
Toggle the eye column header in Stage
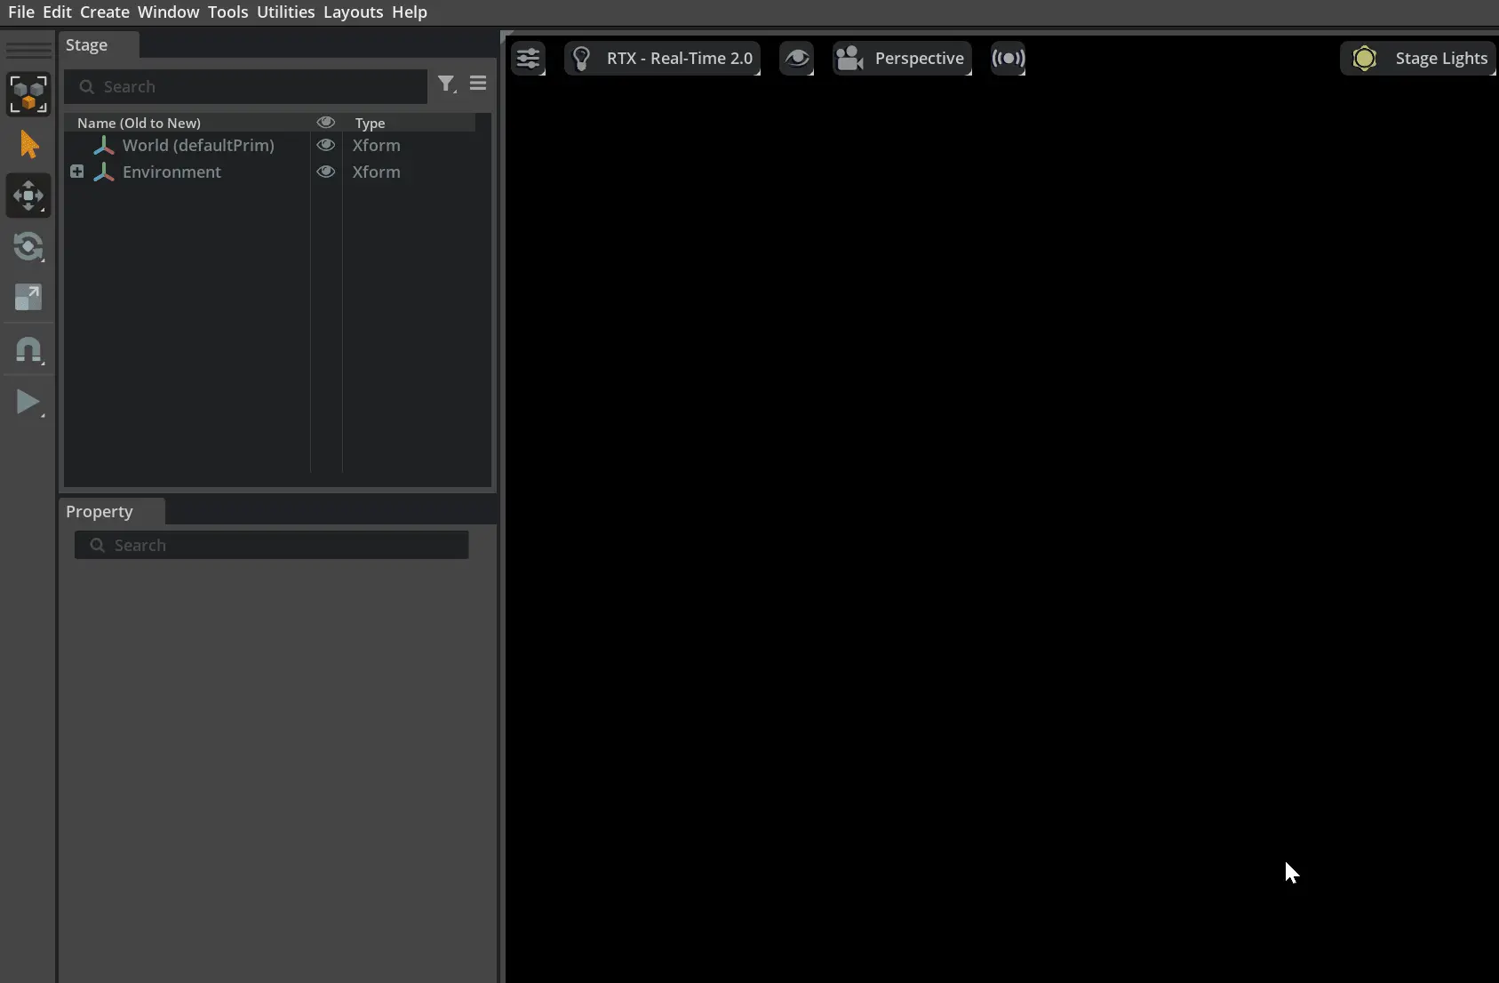point(326,123)
